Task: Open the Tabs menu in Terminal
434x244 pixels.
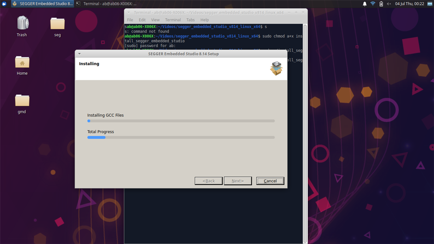Action: pyautogui.click(x=191, y=20)
